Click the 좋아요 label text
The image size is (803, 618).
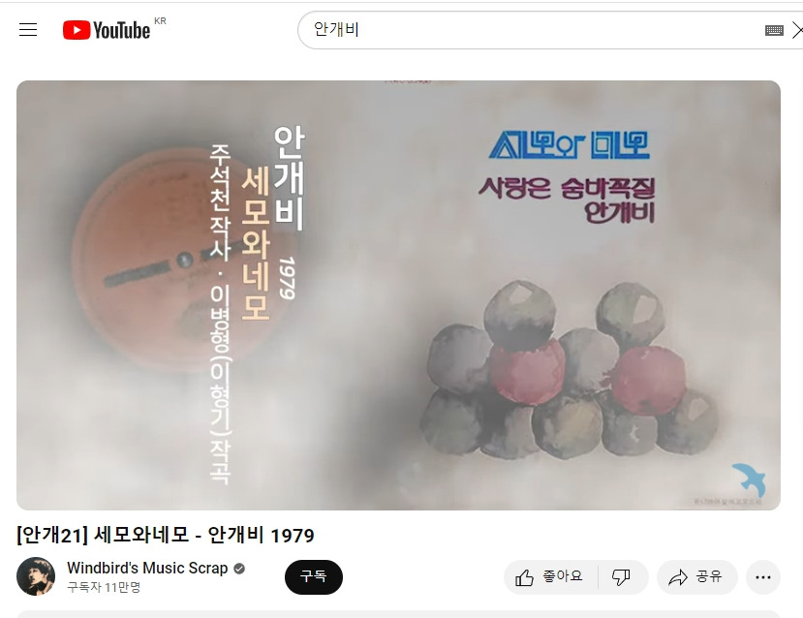coord(563,576)
